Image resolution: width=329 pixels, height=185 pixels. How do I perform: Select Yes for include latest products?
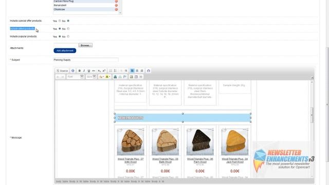tap(60, 29)
